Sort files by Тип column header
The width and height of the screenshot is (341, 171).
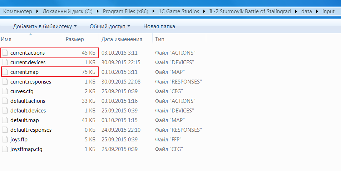pos(179,39)
